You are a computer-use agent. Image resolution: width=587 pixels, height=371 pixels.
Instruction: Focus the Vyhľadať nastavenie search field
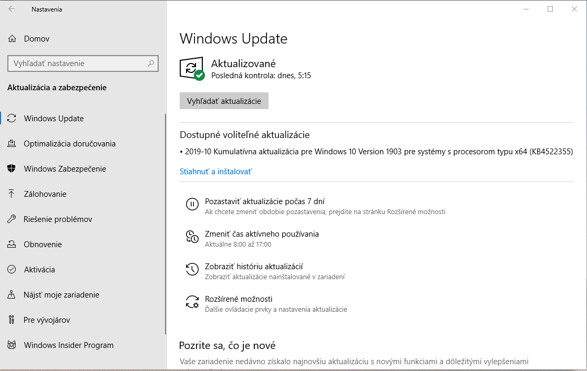[83, 63]
